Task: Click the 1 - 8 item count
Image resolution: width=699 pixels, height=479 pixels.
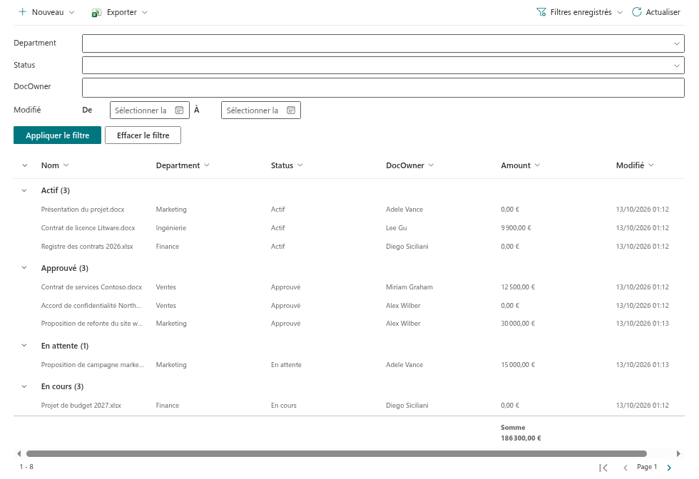Action: click(26, 466)
